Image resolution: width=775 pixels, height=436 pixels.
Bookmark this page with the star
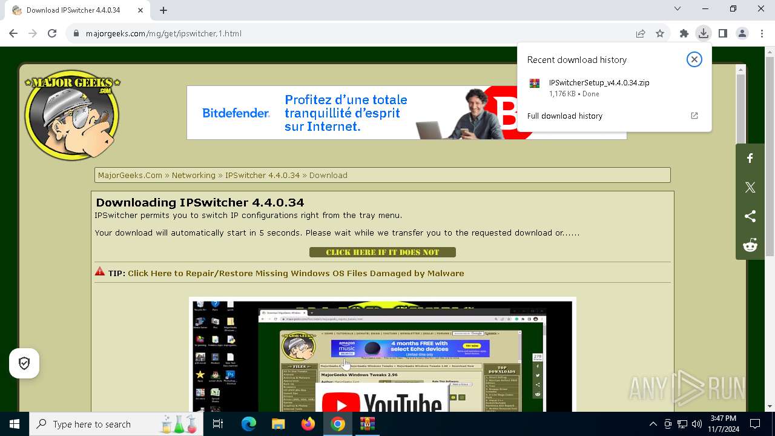[x=660, y=33]
